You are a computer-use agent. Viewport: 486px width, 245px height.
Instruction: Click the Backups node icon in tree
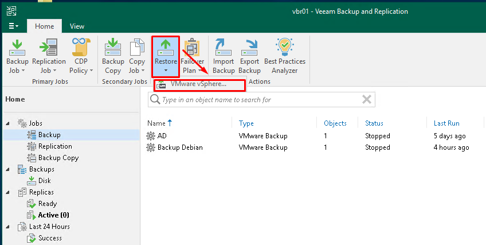[x=22, y=169]
